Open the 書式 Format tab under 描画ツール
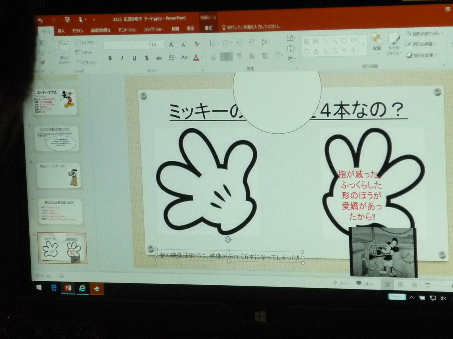453x339 pixels. pos(208,28)
